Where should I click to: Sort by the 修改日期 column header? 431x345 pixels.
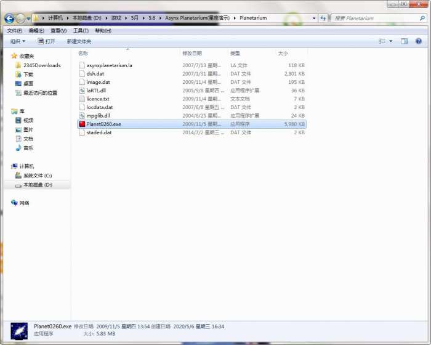[192, 54]
